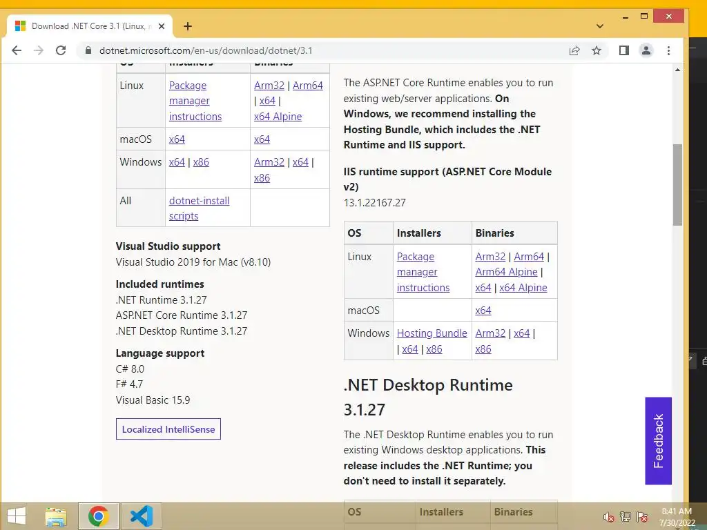This screenshot has height=530, width=707.
Task: Click the text ASP.NET Core Runtime 3.1.27
Action: (x=182, y=315)
